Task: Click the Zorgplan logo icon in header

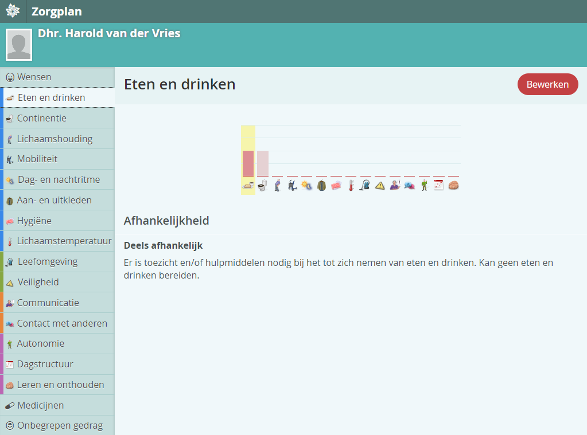Action: (13, 11)
